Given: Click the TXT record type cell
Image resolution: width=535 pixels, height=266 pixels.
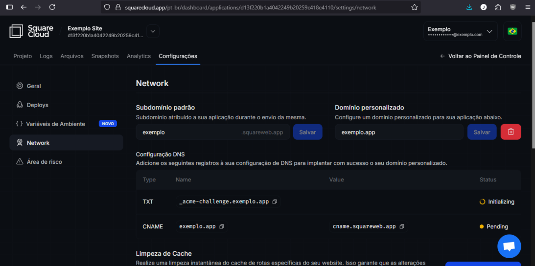Looking at the screenshot, I should pos(148,201).
